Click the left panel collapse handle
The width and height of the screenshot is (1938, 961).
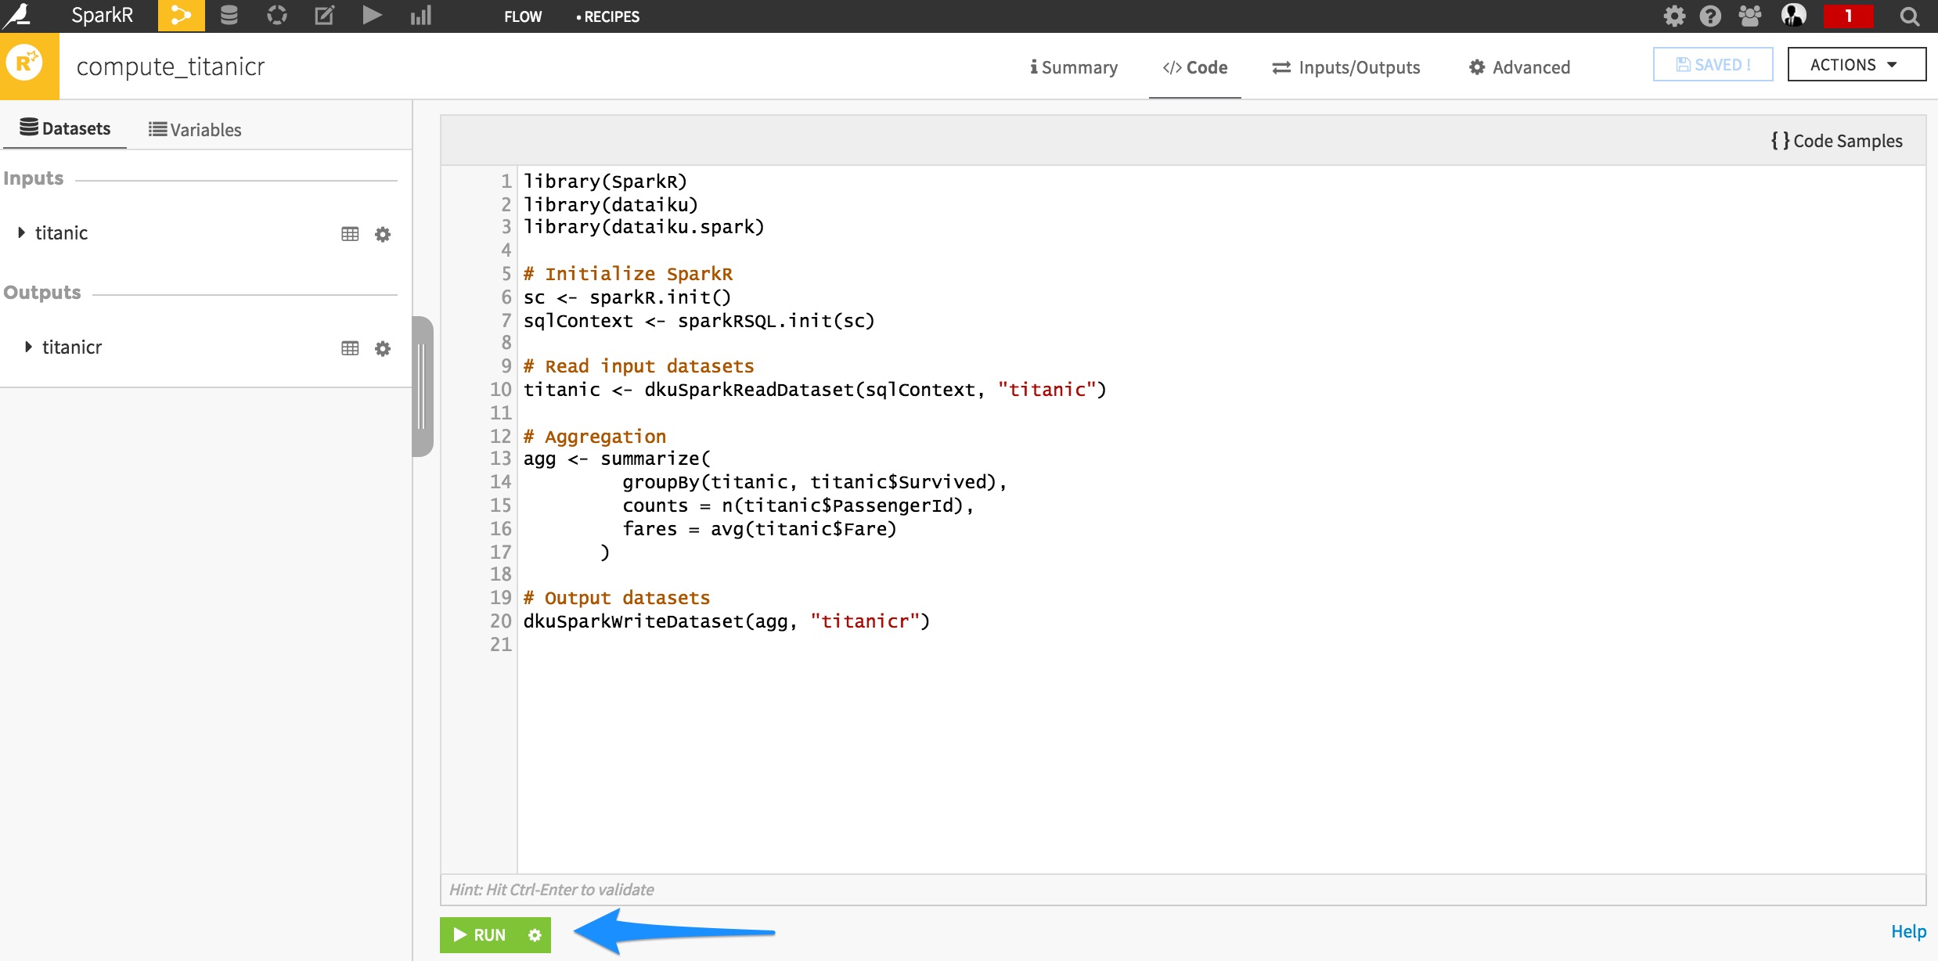[423, 386]
